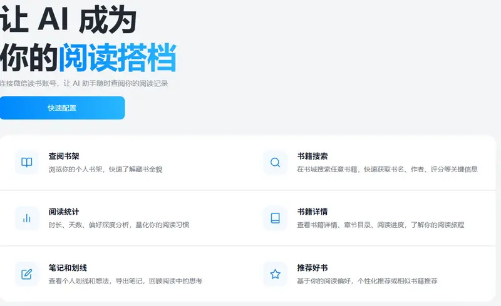
Task: Click the 推荐好书 title
Action: tap(312, 268)
